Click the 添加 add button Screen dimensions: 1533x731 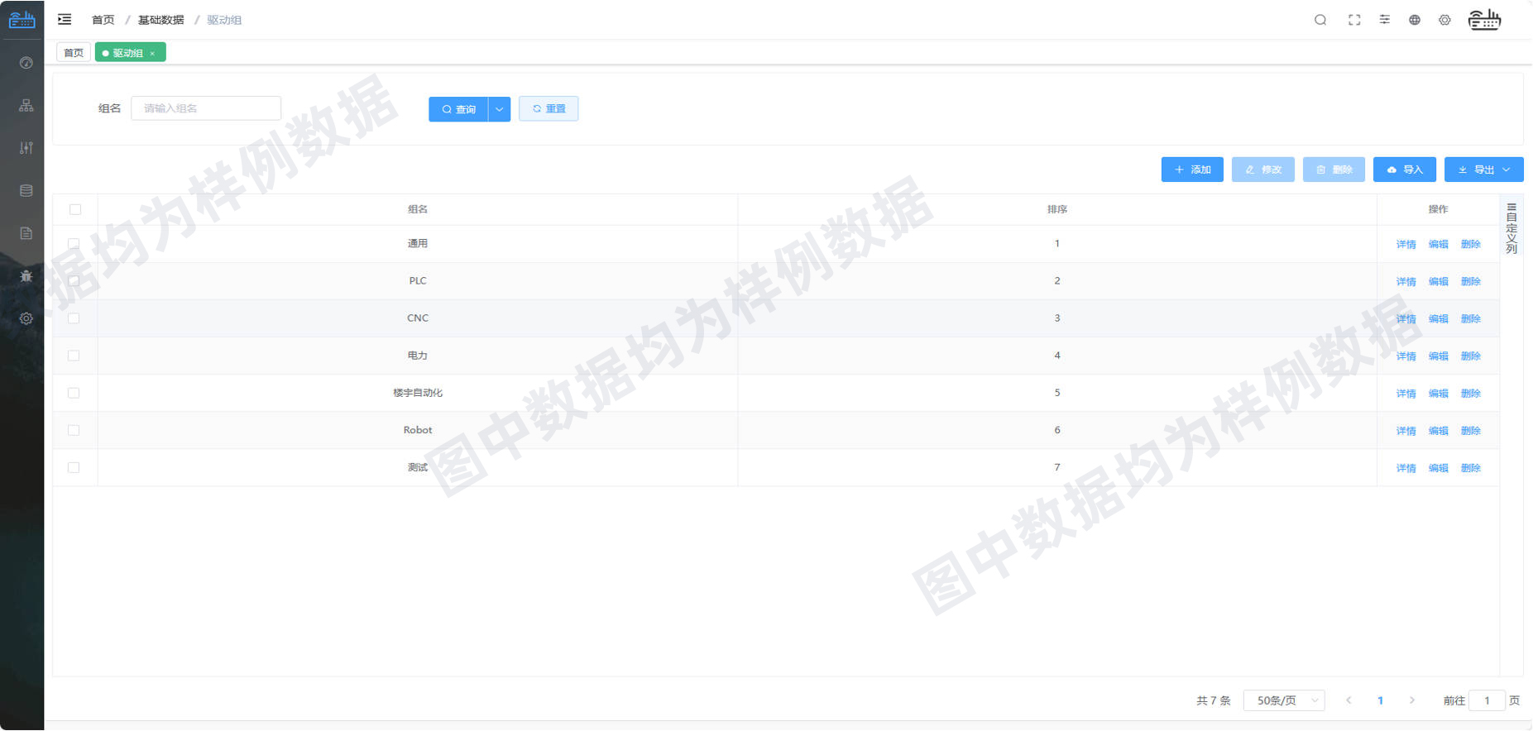pos(1192,170)
